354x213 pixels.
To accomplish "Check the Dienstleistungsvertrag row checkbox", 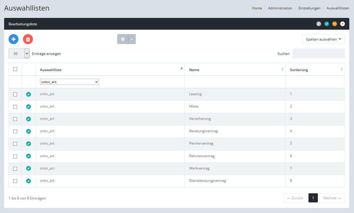I will click(15, 181).
